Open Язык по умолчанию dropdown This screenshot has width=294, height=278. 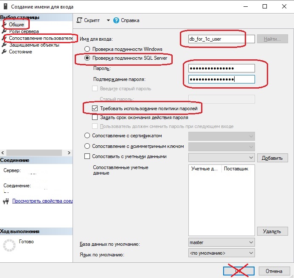[x=221, y=253]
